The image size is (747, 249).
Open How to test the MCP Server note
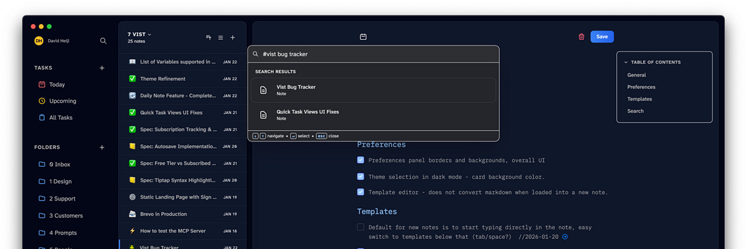[182, 231]
